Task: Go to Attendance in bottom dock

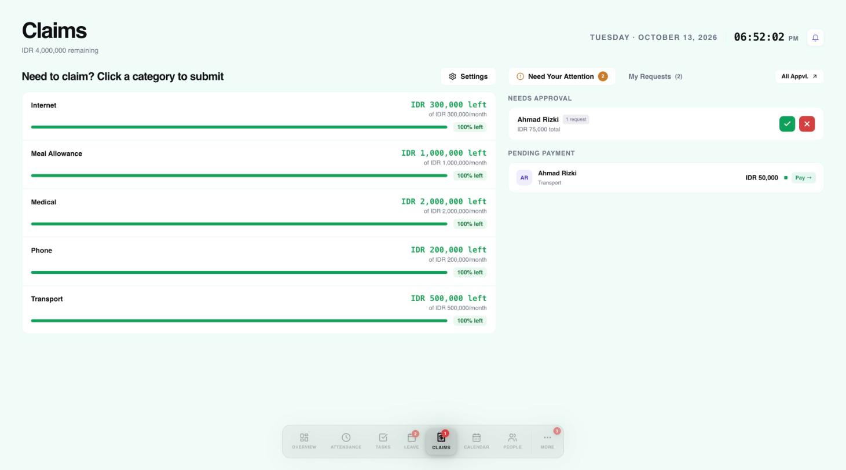Action: click(x=346, y=441)
